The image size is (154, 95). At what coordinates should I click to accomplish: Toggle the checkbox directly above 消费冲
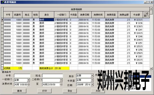127,86
